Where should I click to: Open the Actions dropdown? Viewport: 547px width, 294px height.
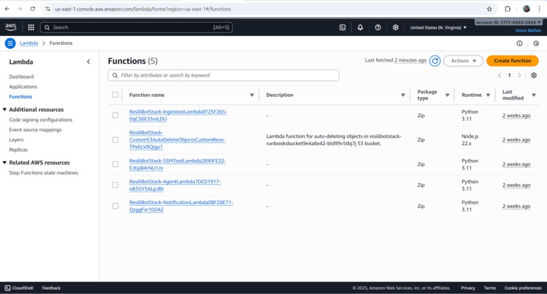point(464,60)
